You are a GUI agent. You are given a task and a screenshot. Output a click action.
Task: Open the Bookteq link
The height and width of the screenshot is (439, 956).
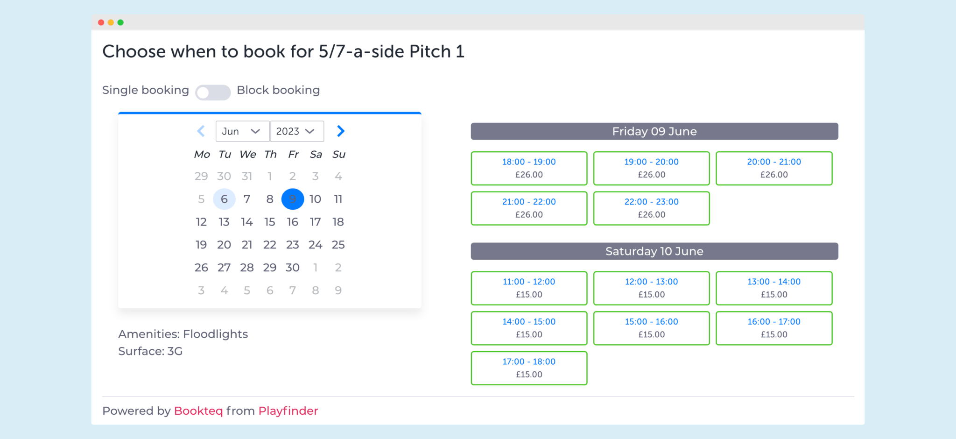pos(198,411)
